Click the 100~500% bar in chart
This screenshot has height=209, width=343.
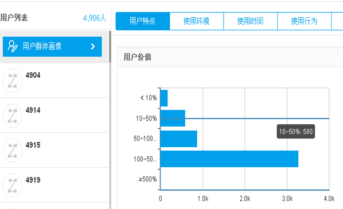(229, 159)
